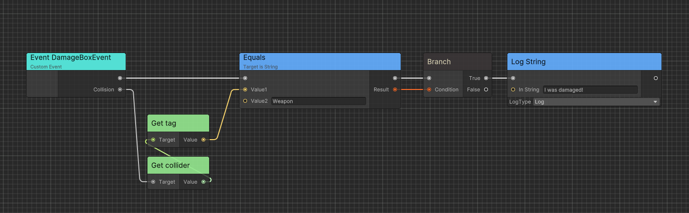The height and width of the screenshot is (213, 689).
Task: Click the Value2 input port on Equals
Action: [245, 101]
